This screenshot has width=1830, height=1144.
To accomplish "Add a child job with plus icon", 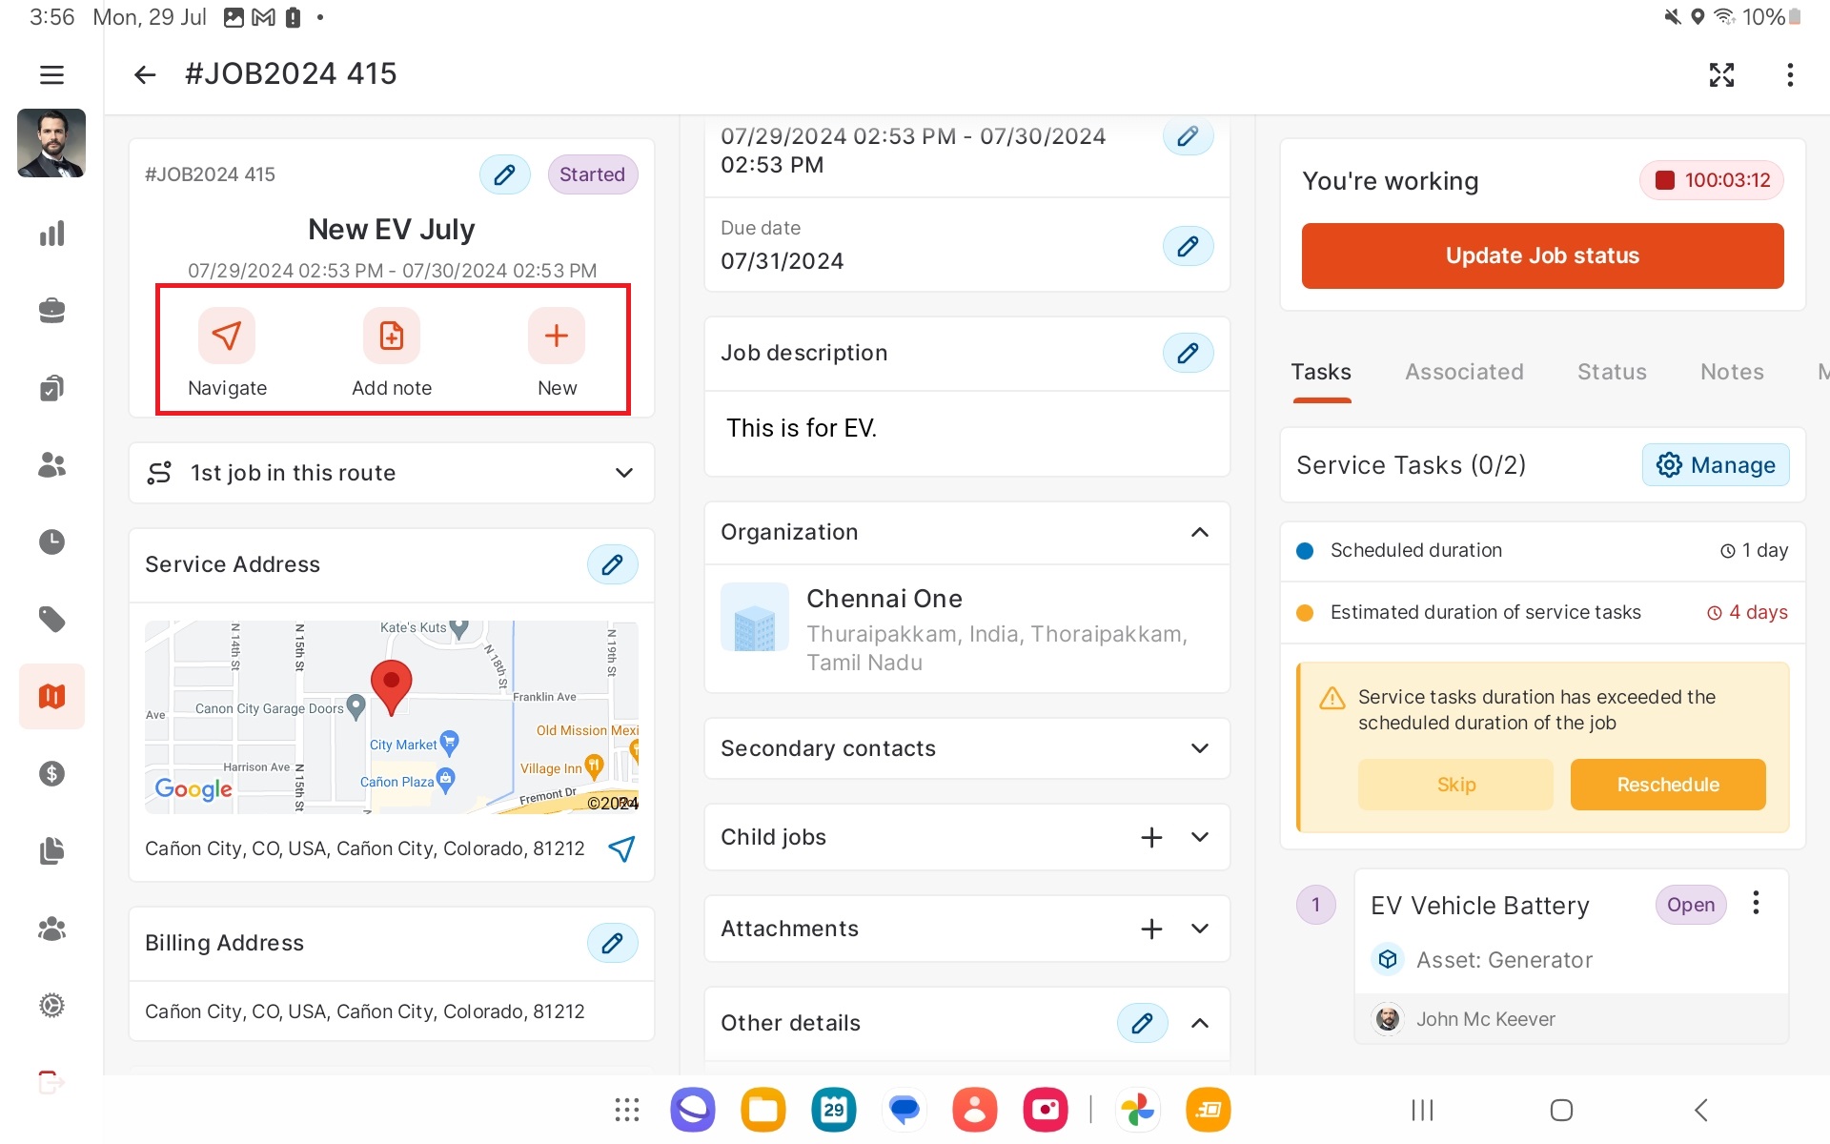I will [1151, 837].
